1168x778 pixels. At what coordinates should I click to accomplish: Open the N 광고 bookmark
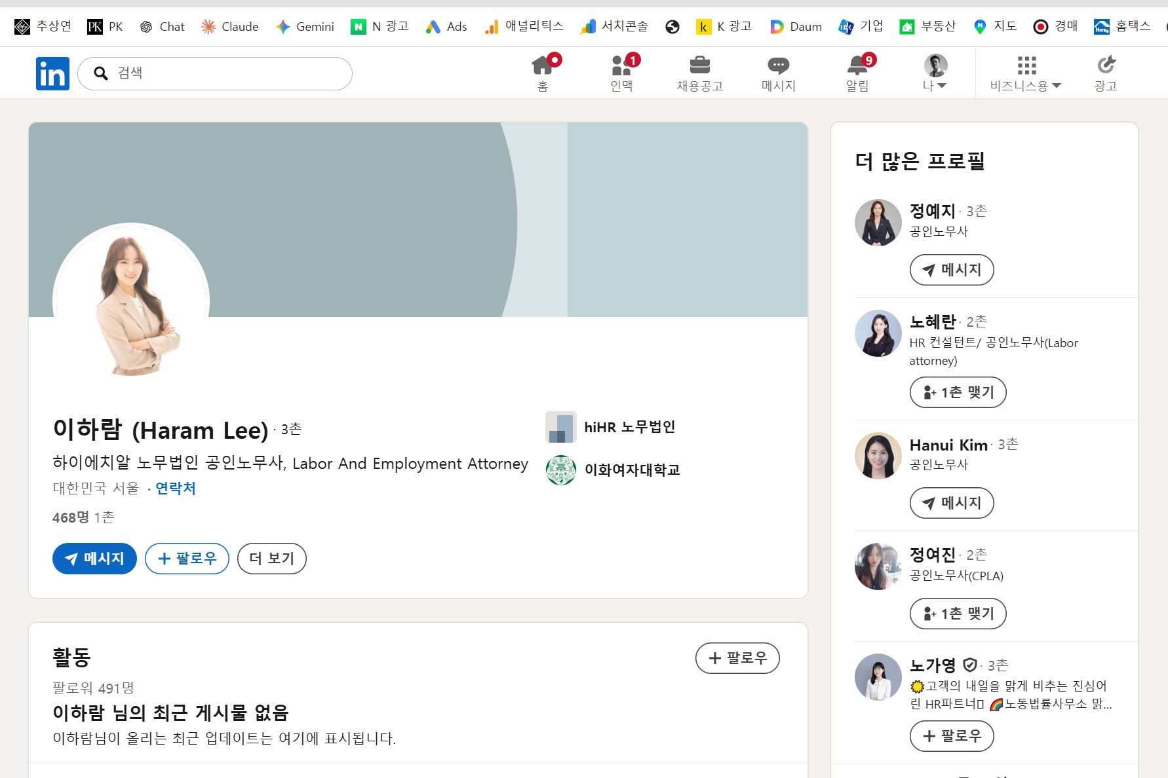(380, 26)
